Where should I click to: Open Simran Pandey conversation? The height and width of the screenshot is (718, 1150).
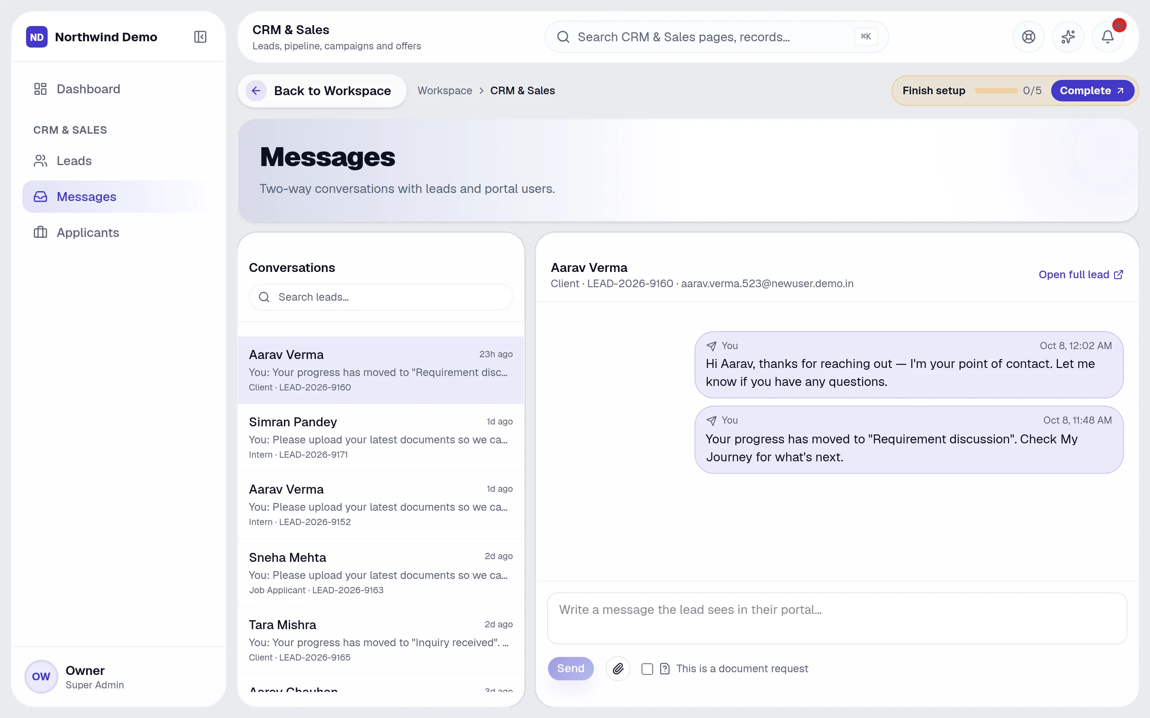coord(380,438)
